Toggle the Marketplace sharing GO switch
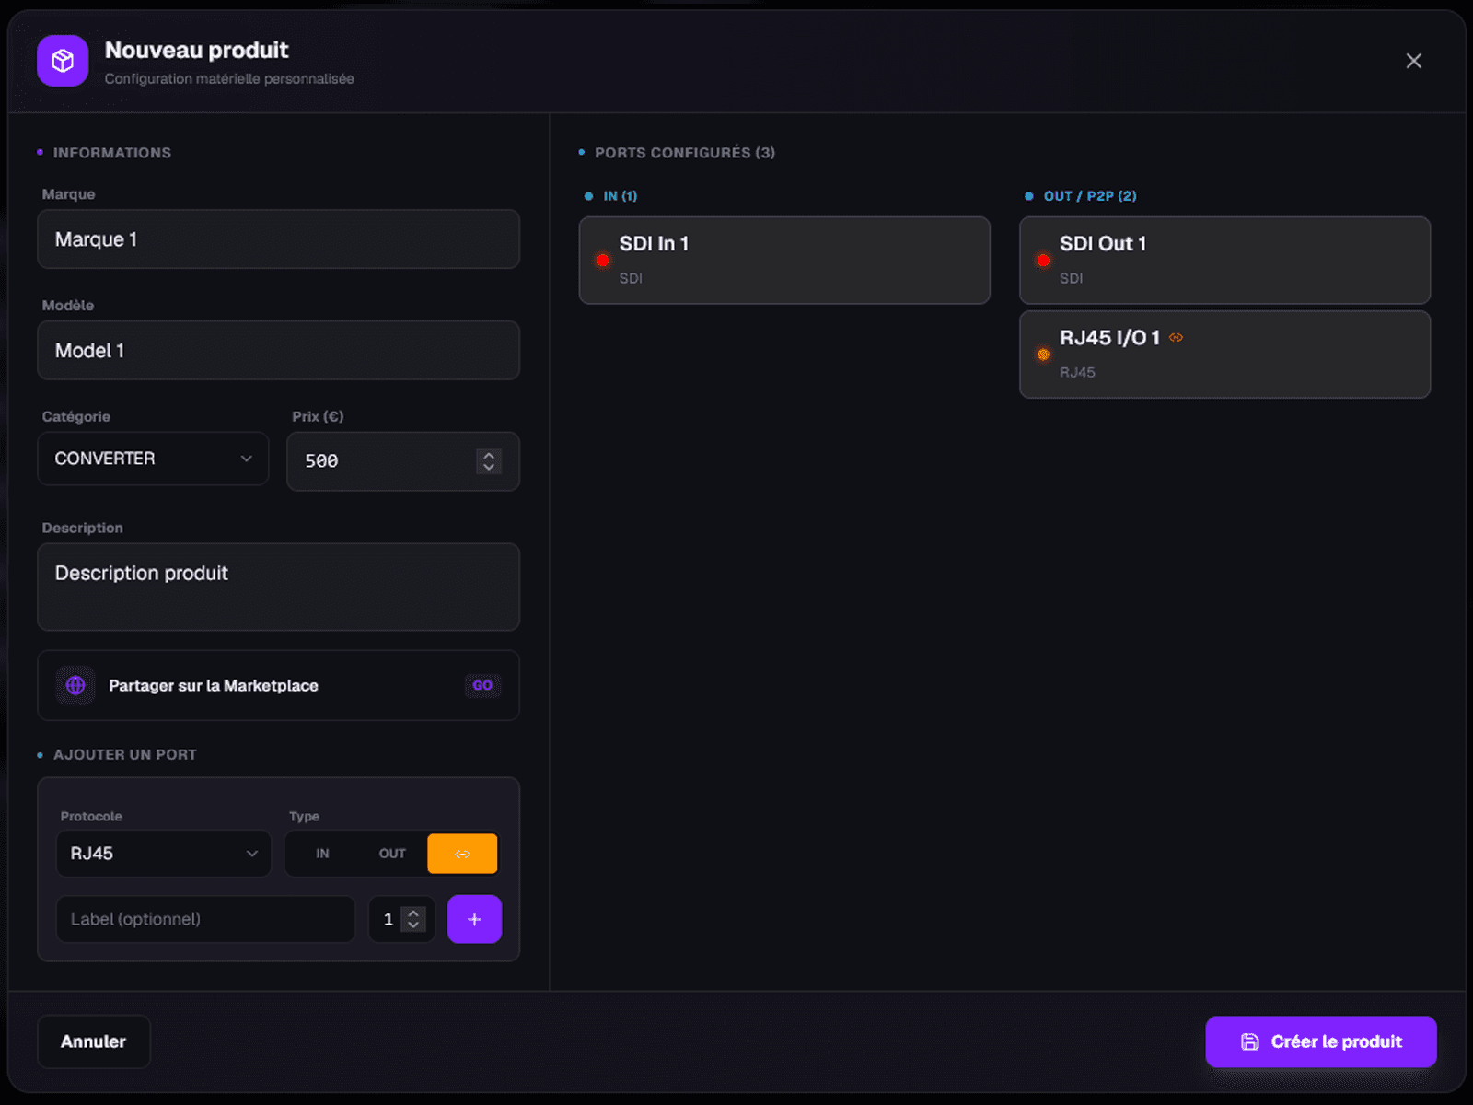The height and width of the screenshot is (1105, 1473). [x=482, y=685]
